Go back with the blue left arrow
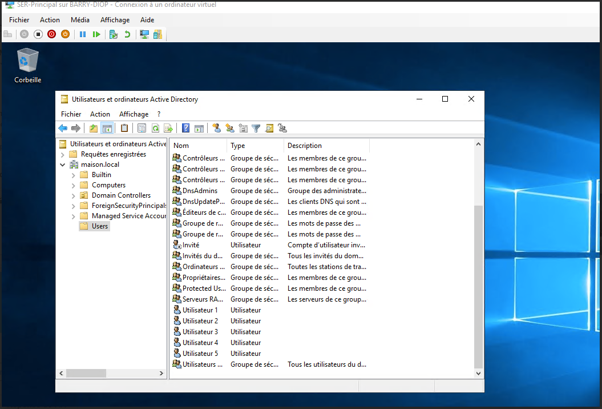This screenshot has width=602, height=409. coord(63,128)
